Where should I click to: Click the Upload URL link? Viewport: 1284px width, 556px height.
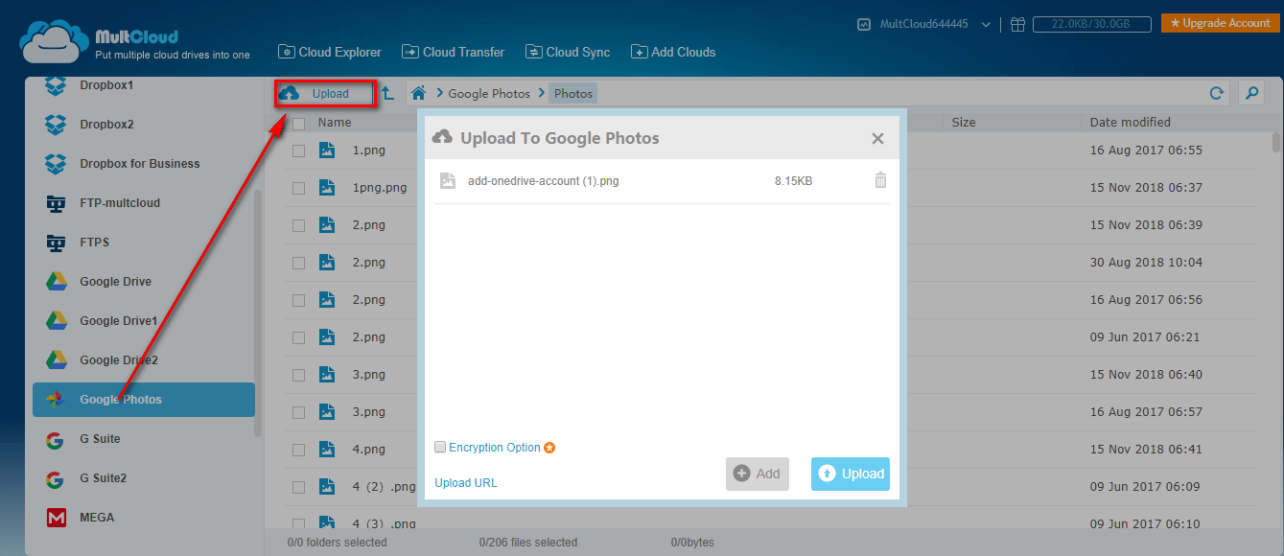466,482
